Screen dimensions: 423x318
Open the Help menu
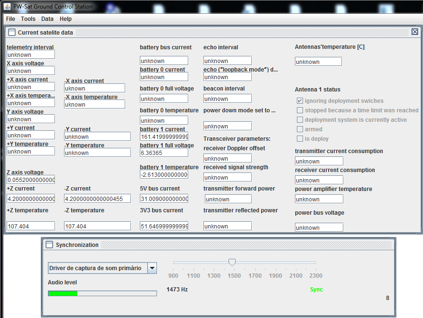(x=65, y=19)
